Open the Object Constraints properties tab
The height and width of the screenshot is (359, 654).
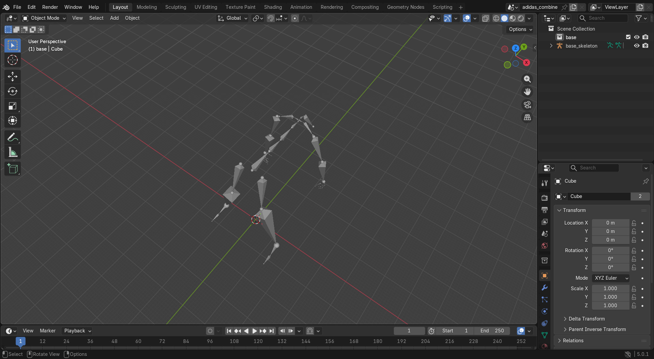tap(545, 323)
